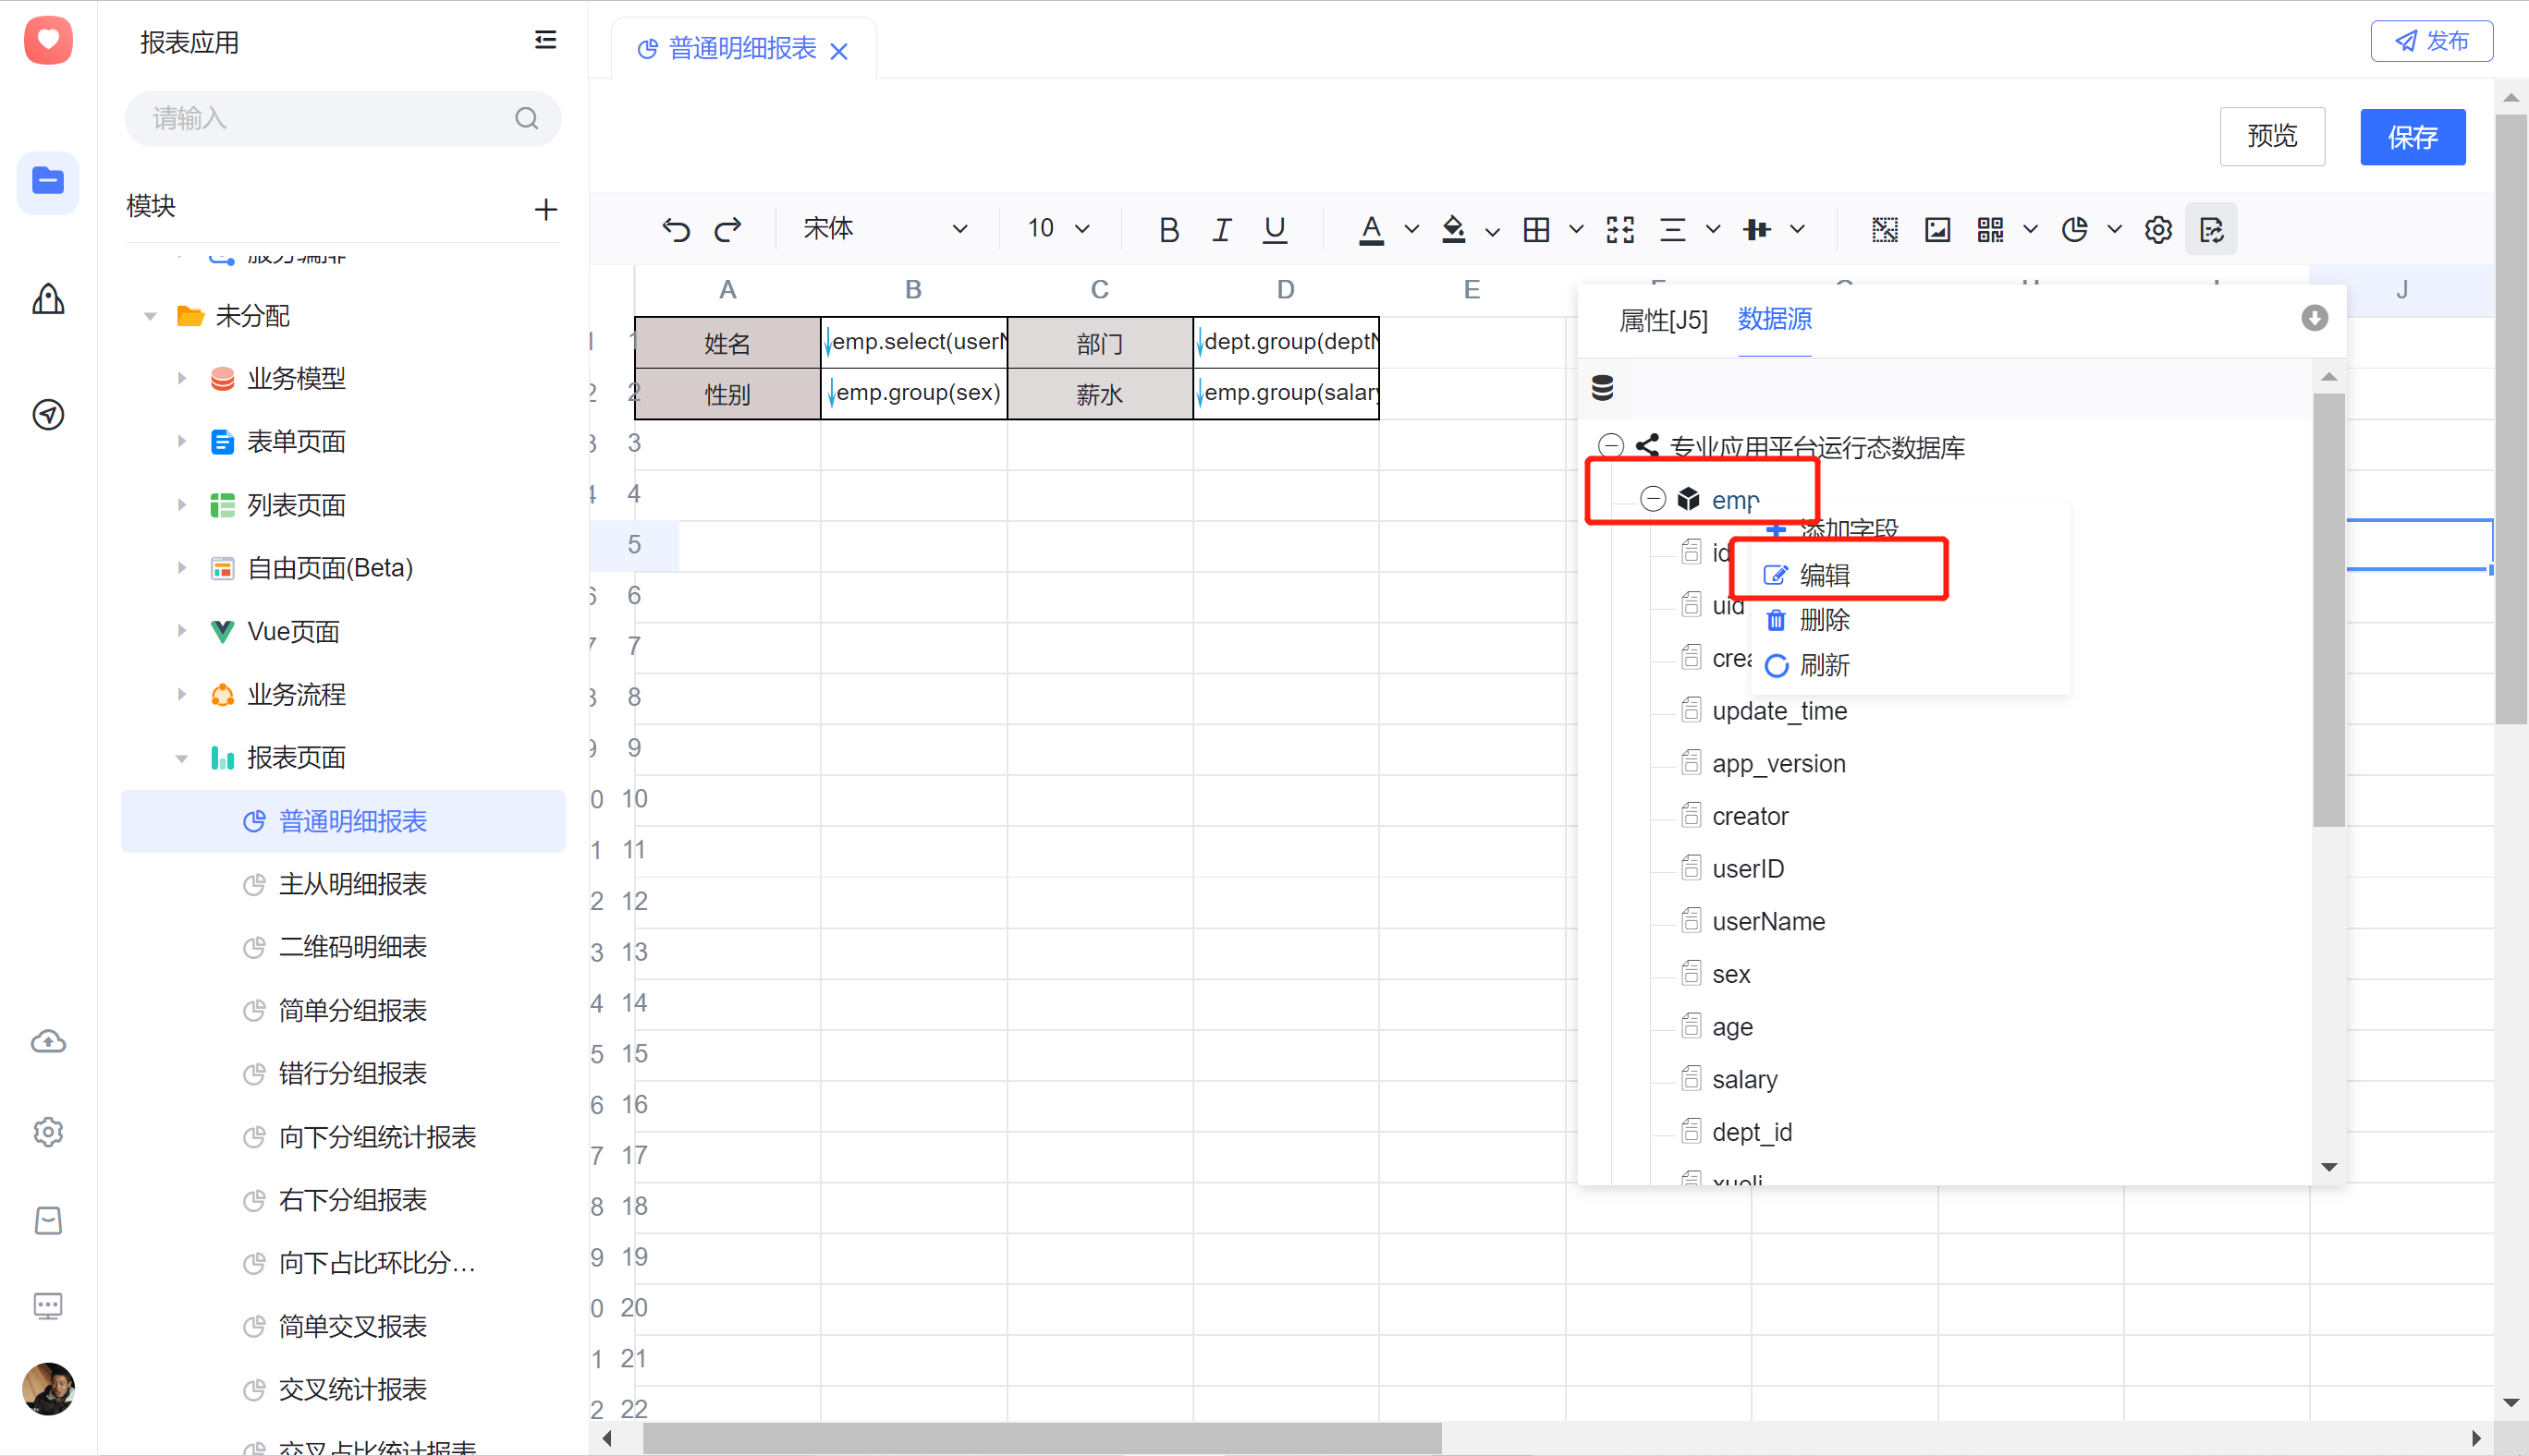The width and height of the screenshot is (2529, 1456).
Task: Click the image insert icon in toolbar
Action: click(1938, 229)
